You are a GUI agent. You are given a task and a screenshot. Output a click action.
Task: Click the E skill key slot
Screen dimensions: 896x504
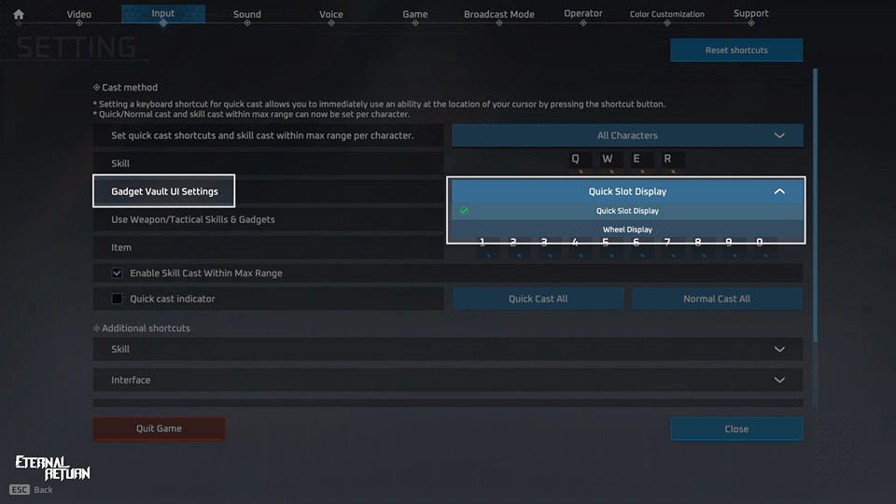pyautogui.click(x=637, y=160)
